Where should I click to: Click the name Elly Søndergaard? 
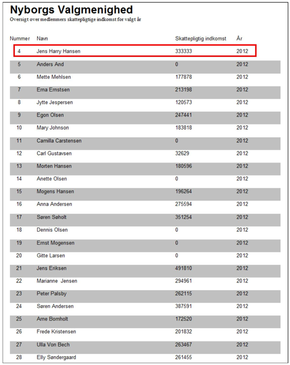[56, 358]
